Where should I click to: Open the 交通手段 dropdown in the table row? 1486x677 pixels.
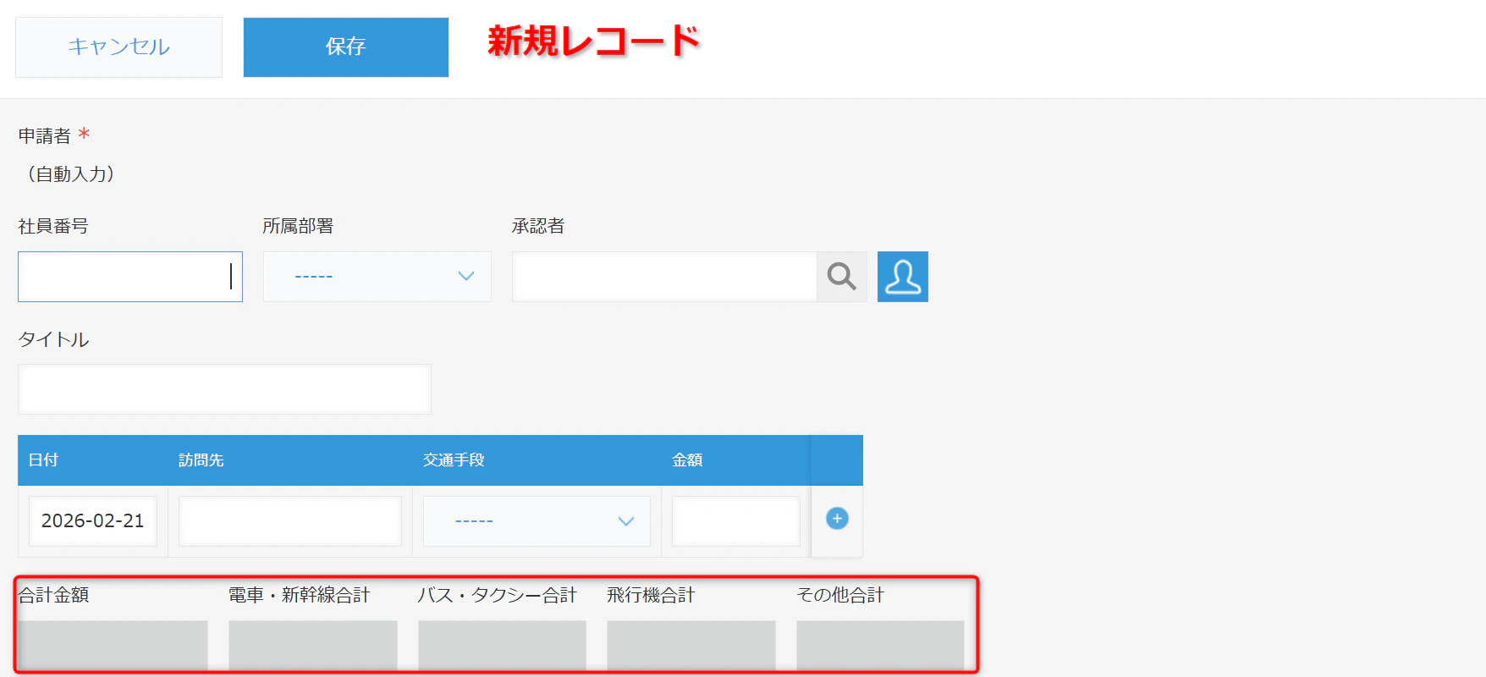click(x=537, y=521)
